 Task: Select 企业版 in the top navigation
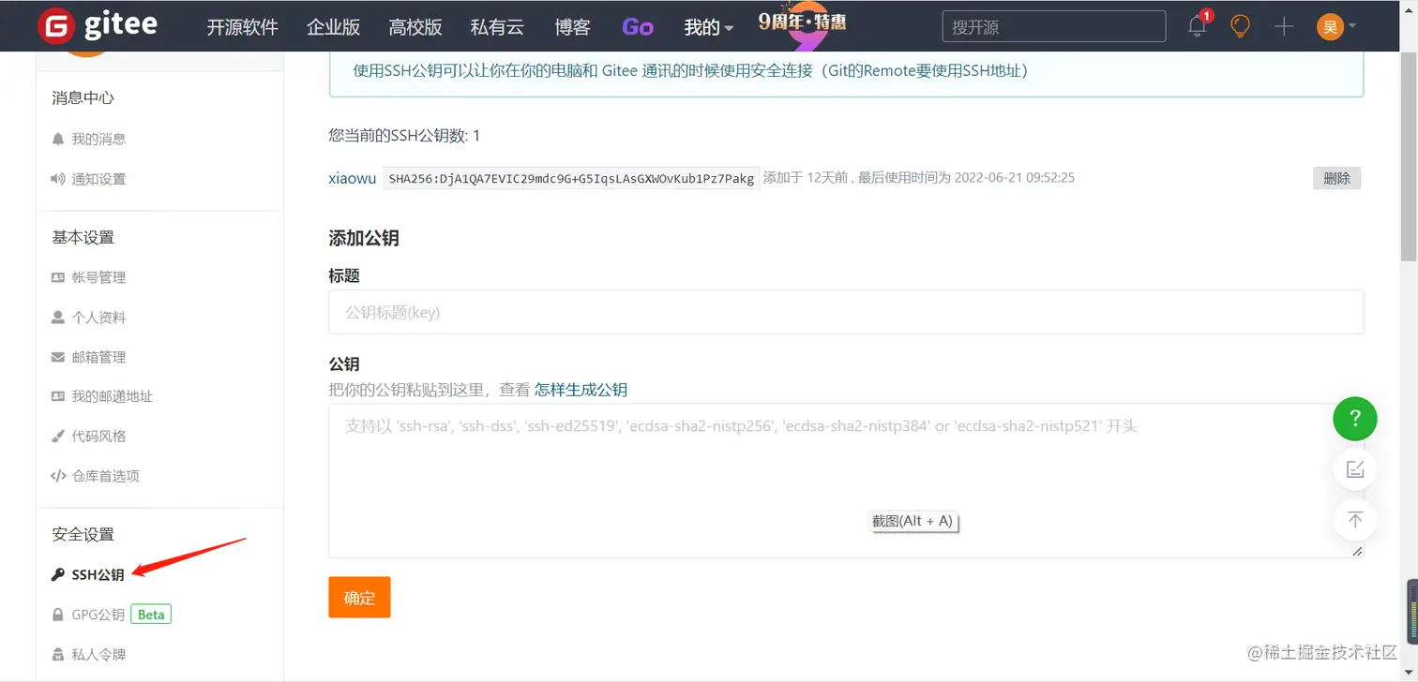[334, 27]
